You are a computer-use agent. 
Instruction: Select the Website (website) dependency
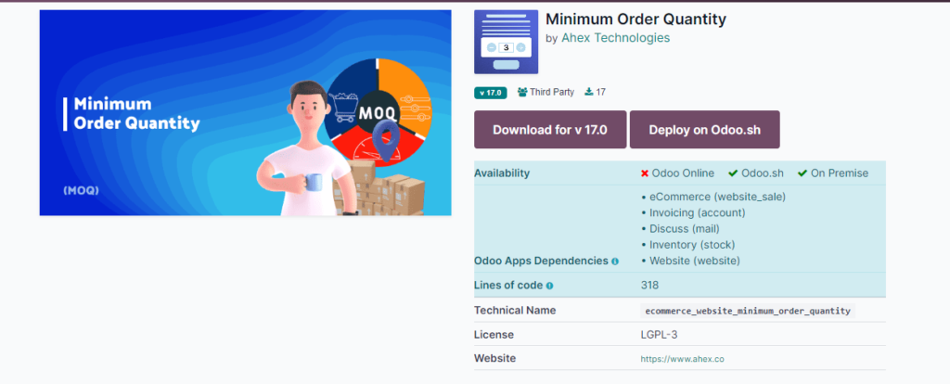[694, 261]
